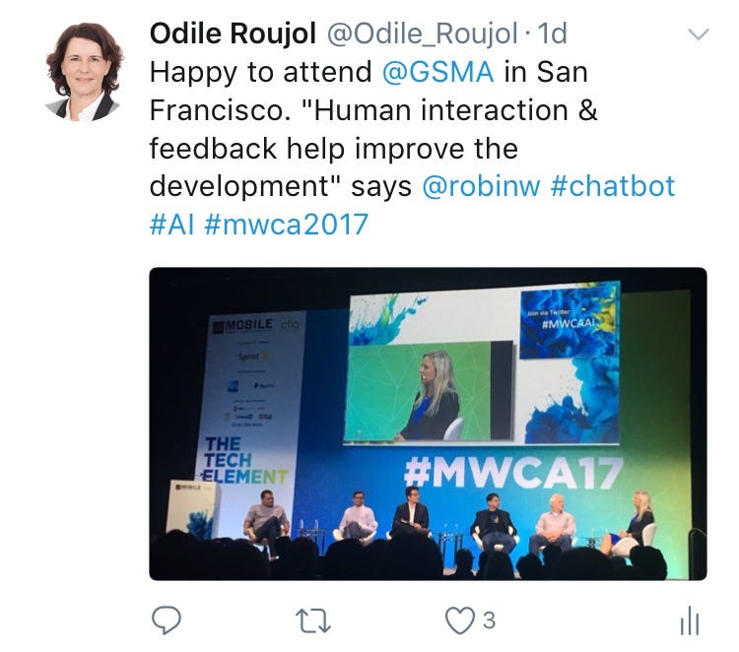The height and width of the screenshot is (652, 739).
Task: Click the #MWCA17 text in the photo
Action: point(514,472)
